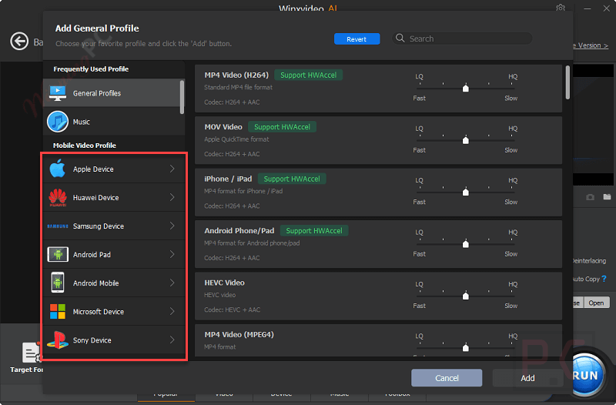Open Microsoft Device profile list

[114, 312]
